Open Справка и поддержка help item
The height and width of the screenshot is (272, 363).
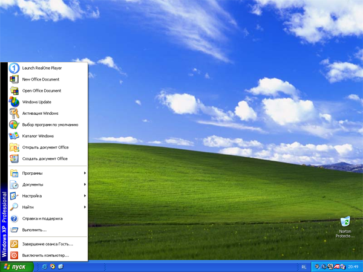coord(48,219)
